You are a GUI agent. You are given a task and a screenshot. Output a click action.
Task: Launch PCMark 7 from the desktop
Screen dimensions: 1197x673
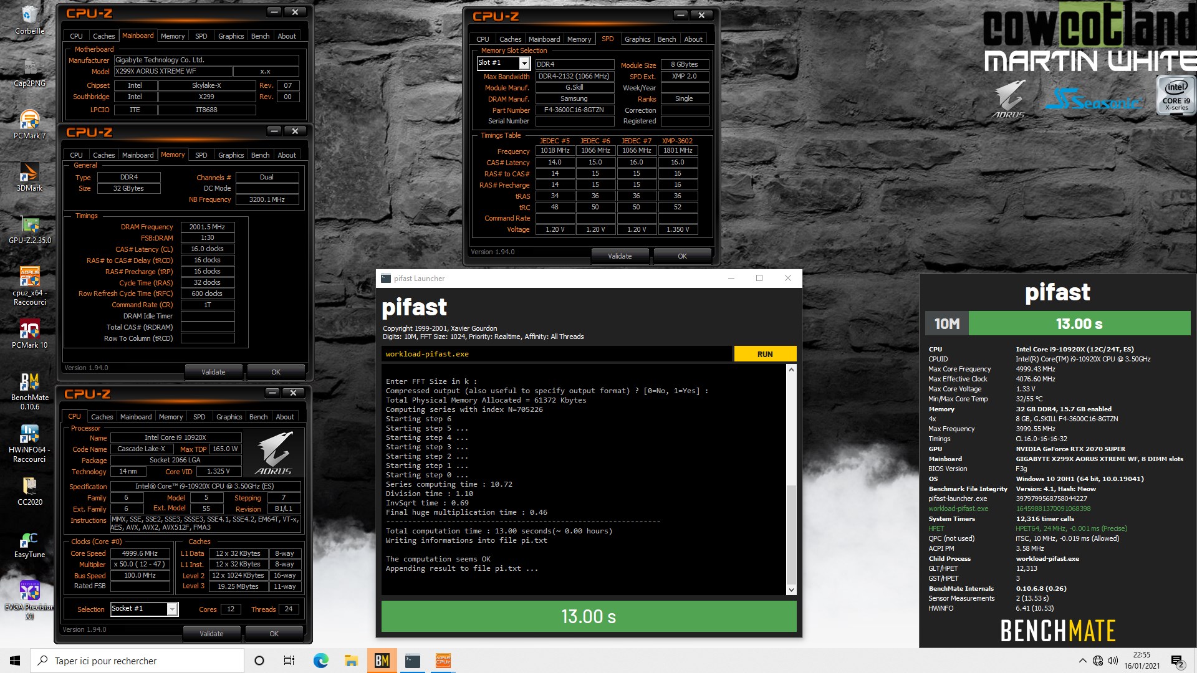click(29, 124)
